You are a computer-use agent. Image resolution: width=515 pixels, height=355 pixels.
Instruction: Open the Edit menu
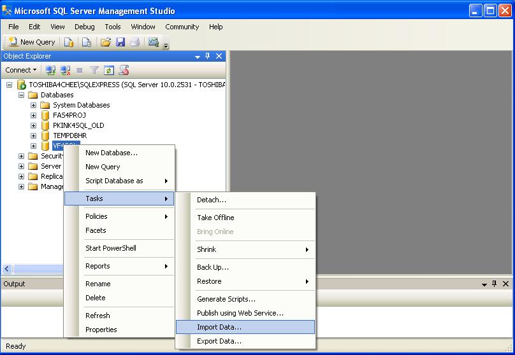34,27
